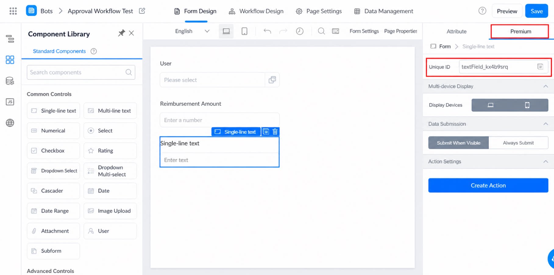554x275 pixels.
Task: Click the undo arrow in toolbar
Action: (267, 31)
